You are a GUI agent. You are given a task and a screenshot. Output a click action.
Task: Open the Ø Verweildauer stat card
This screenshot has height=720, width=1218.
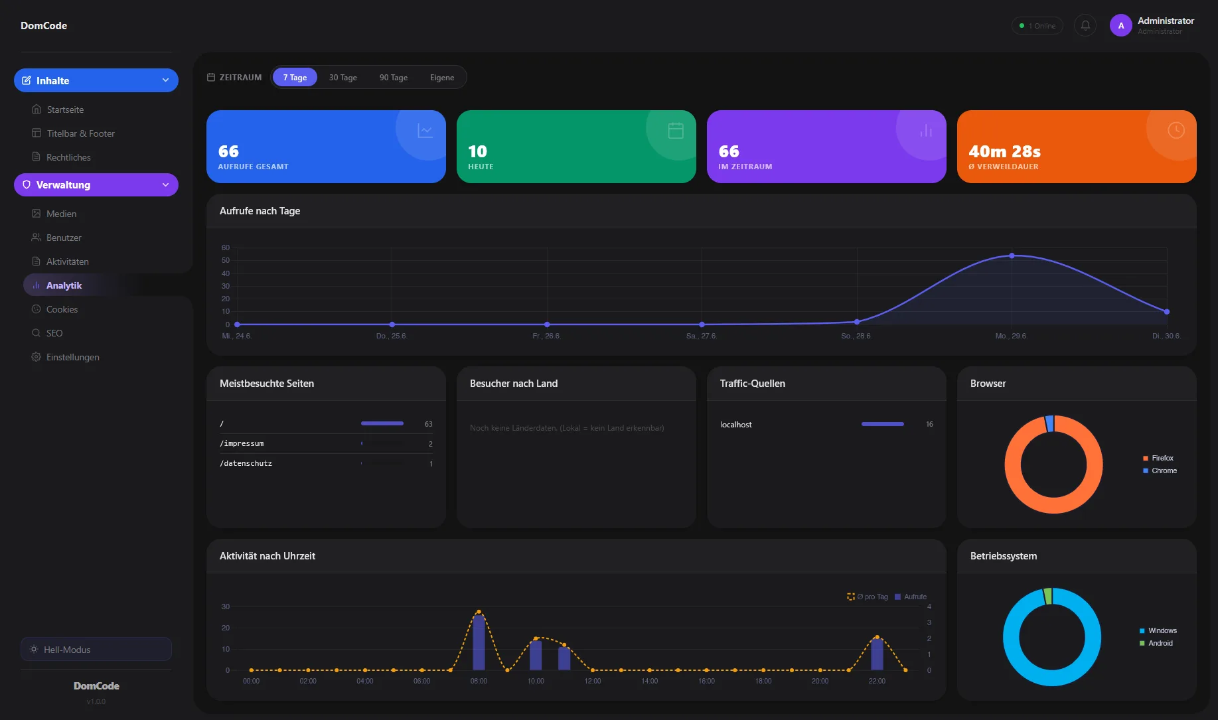pos(1077,147)
